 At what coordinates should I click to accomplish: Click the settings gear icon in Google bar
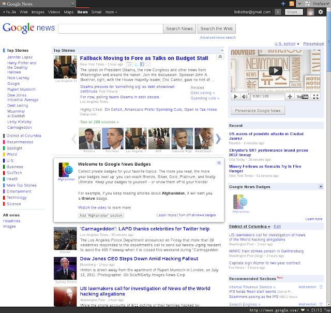(321, 12)
